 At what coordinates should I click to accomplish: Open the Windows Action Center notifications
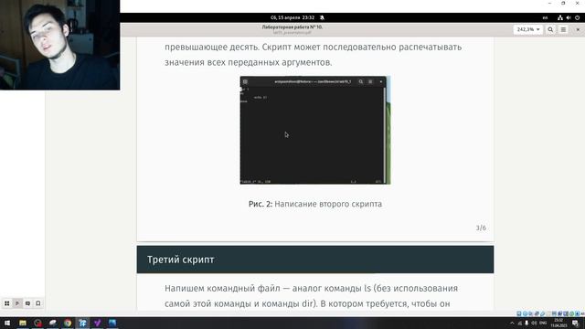(x=575, y=324)
